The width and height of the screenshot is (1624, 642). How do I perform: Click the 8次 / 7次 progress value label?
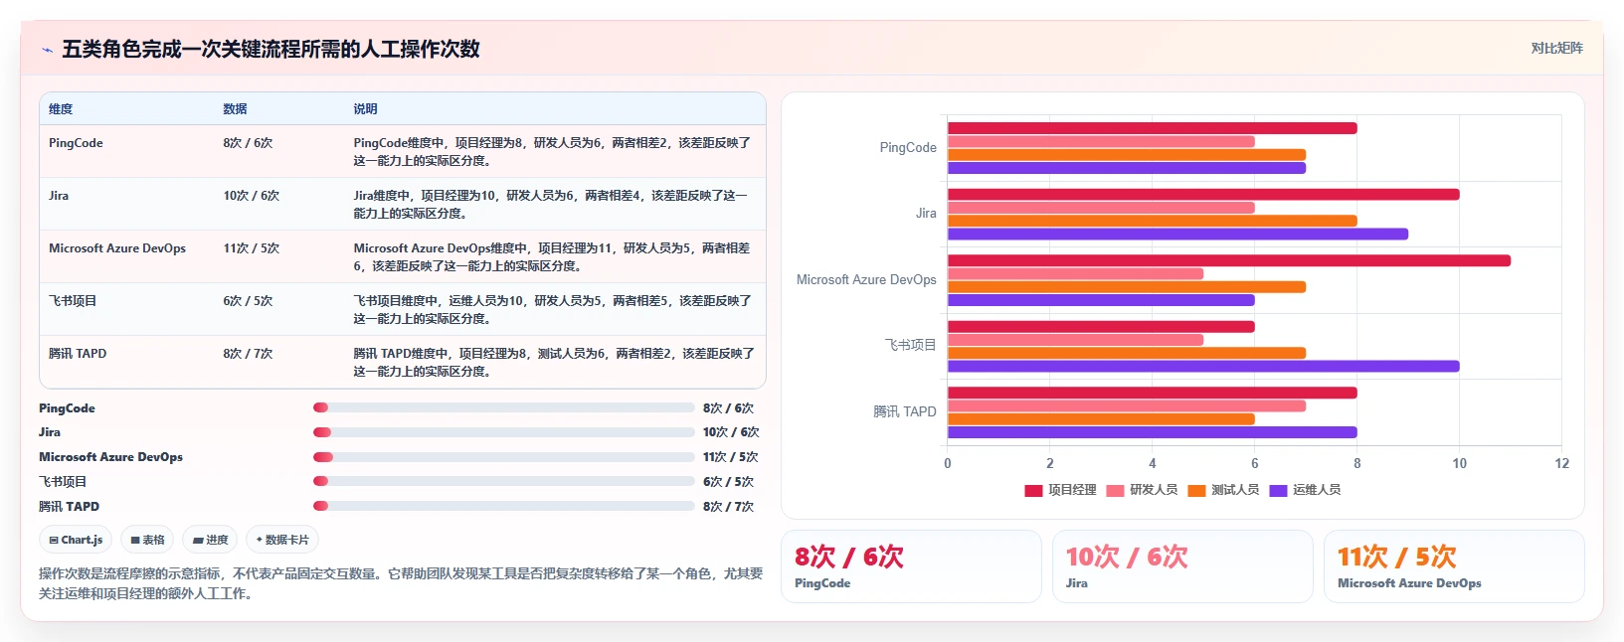[728, 507]
